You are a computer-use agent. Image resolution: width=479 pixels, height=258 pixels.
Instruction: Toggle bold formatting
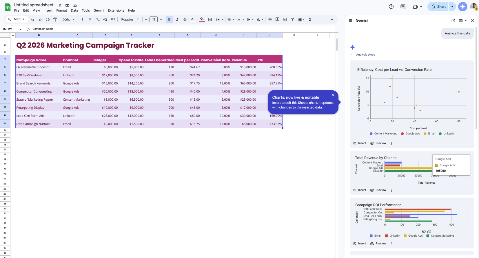click(170, 19)
